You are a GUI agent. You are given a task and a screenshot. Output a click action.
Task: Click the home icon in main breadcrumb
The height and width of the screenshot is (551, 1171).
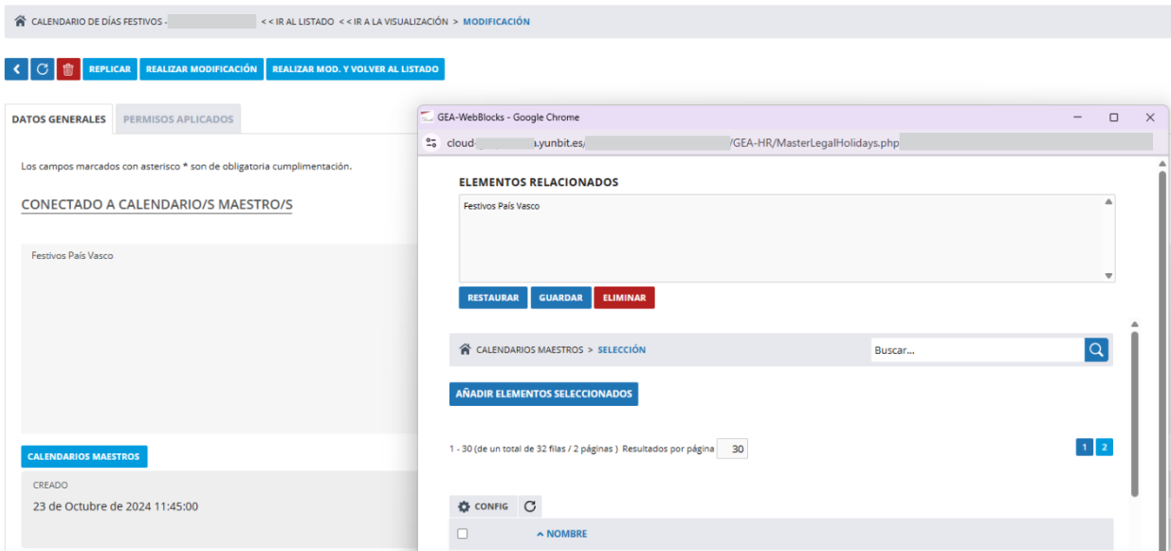[x=21, y=22]
